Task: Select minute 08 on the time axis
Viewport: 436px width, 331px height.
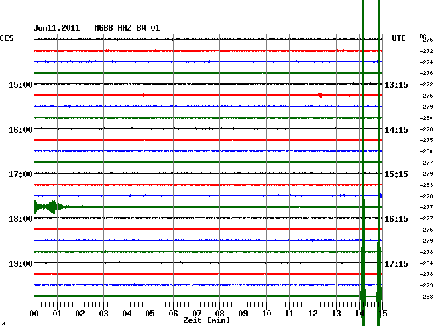Action: pyautogui.click(x=219, y=314)
